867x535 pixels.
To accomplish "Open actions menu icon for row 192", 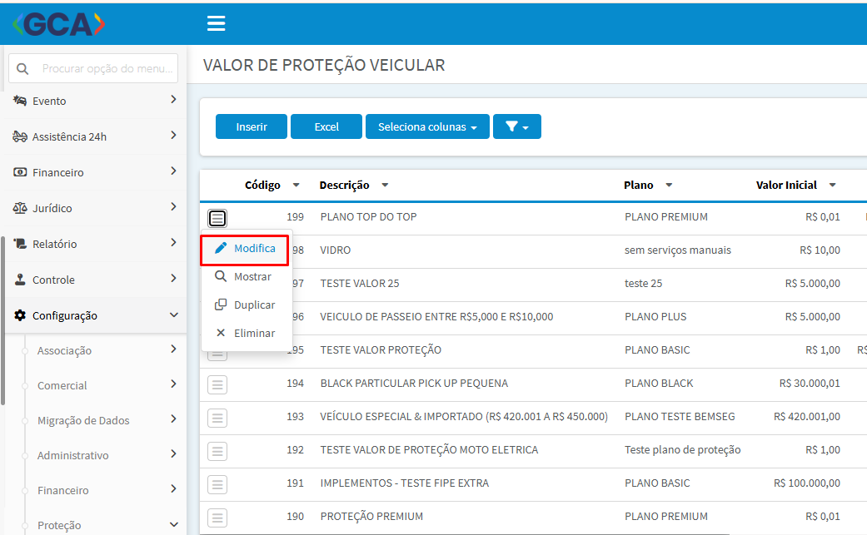I will [217, 451].
